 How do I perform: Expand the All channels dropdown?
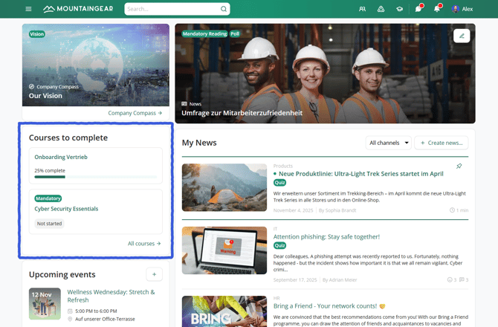click(x=389, y=143)
